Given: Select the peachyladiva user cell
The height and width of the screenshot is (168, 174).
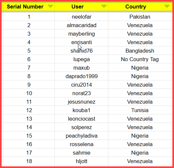Looking at the screenshot, I should 82,136.
